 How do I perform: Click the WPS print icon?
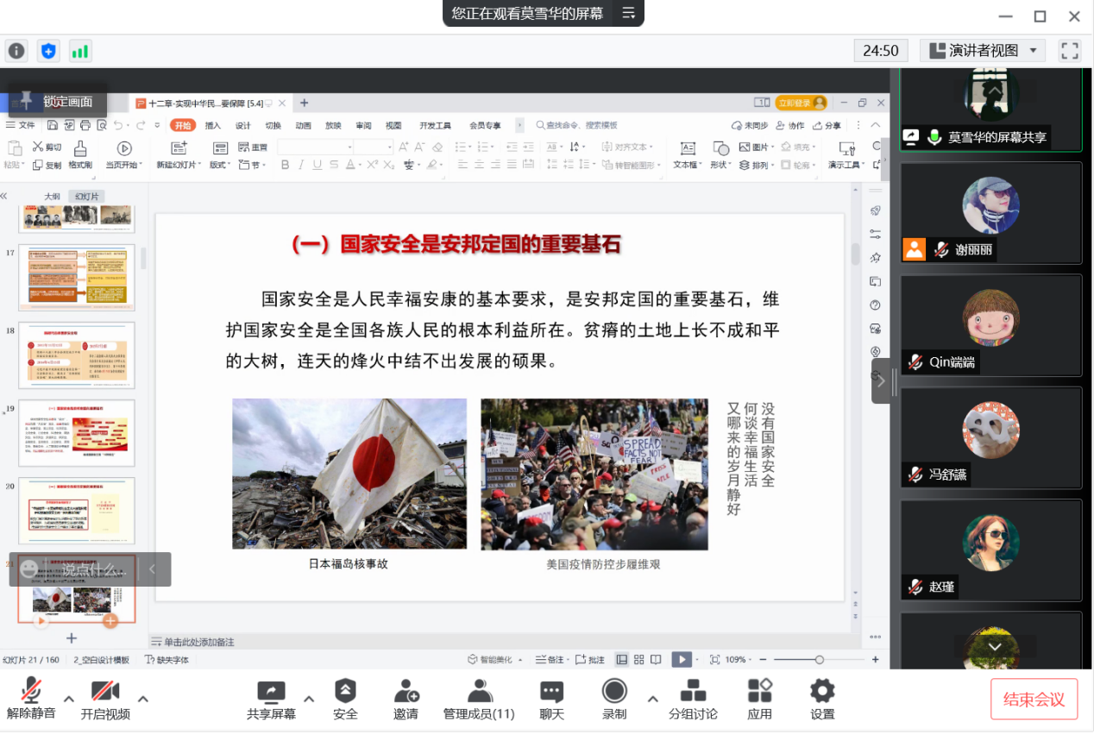coord(86,126)
